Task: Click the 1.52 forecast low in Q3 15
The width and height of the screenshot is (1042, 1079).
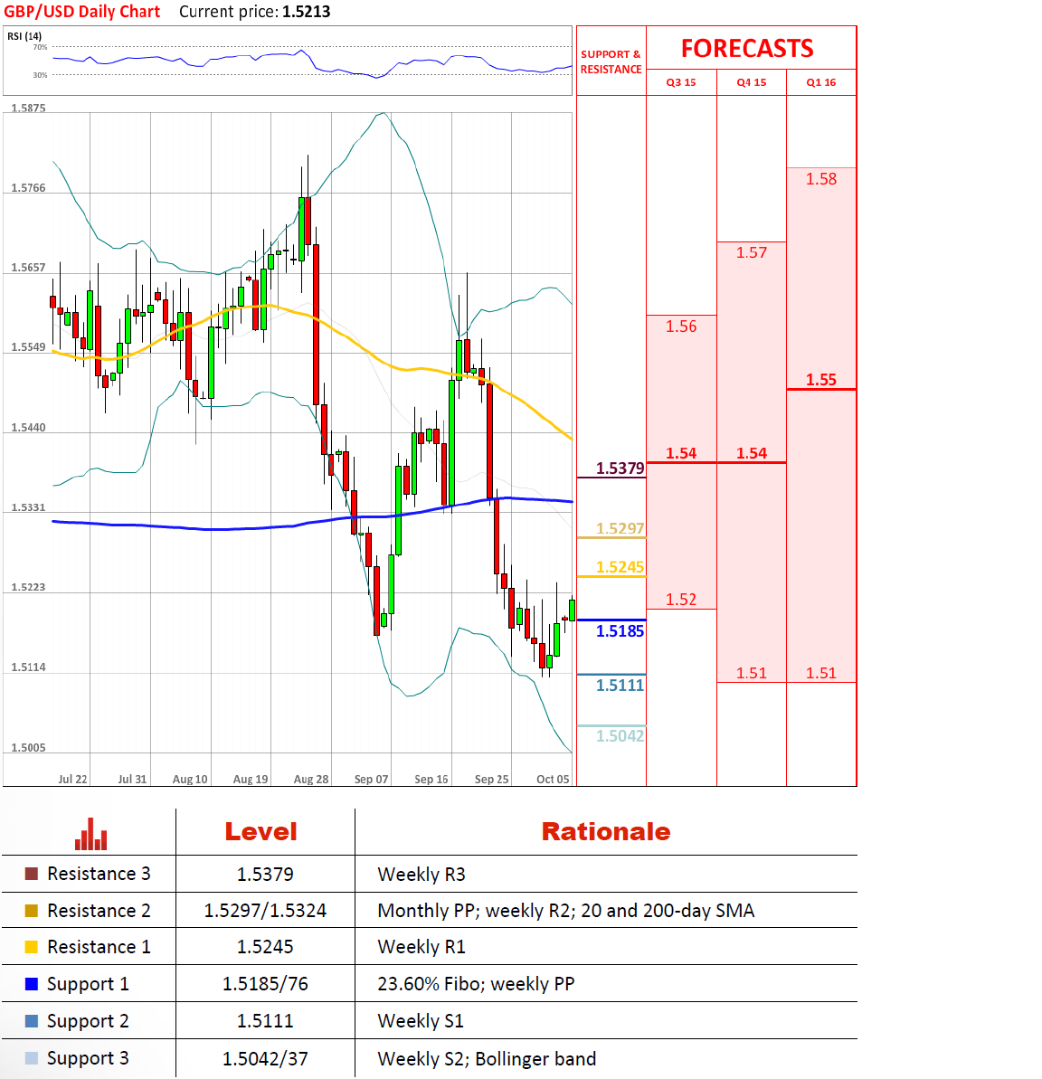Action: [x=681, y=600]
